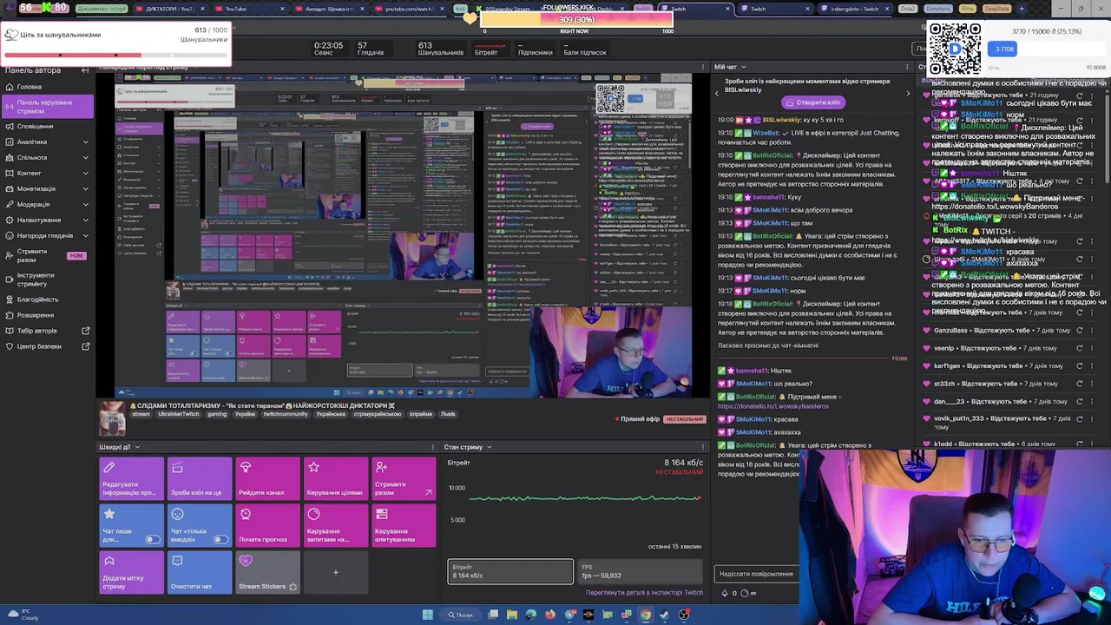This screenshot has width=1111, height=625.
Task: Select the FPS stat card
Action: (640, 571)
